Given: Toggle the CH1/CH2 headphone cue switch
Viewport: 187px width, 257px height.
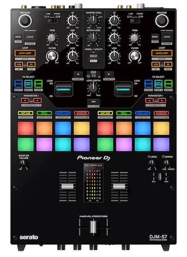Looking at the screenshot, I should (x=160, y=177).
